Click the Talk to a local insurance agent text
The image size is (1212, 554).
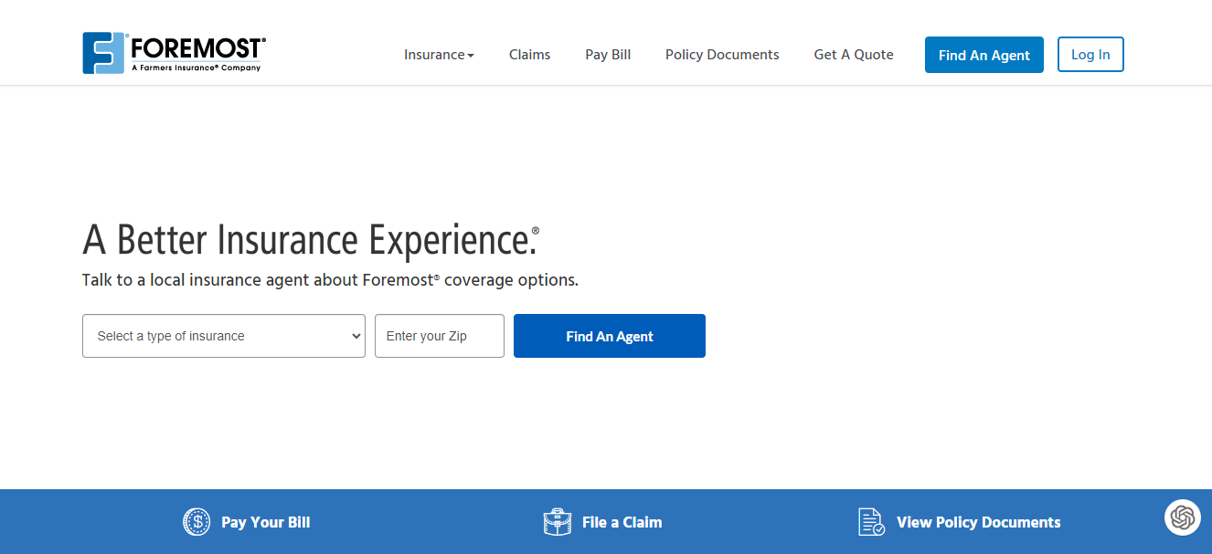(x=330, y=280)
